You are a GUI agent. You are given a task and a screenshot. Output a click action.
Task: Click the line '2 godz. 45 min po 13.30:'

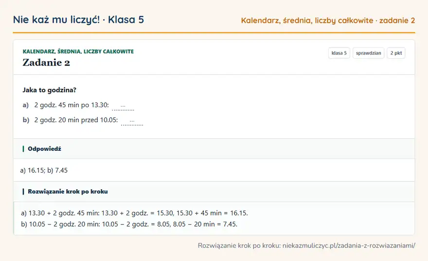tap(71, 105)
